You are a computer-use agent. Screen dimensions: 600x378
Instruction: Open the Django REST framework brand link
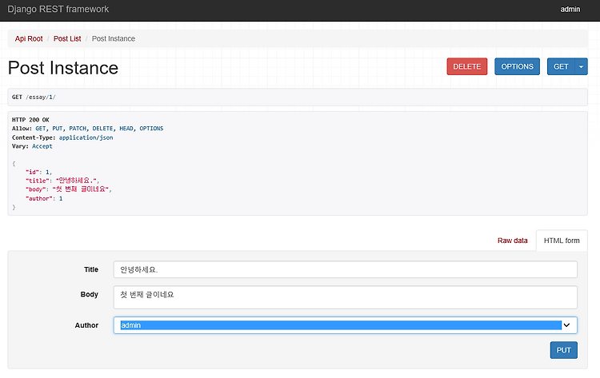click(58, 9)
